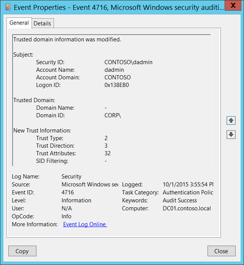Click the User value N/A
This screenshot has width=244, height=265.
67,208
